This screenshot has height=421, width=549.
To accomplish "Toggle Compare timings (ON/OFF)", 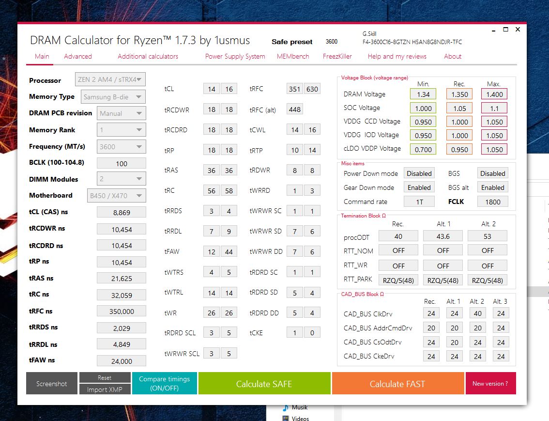I will (164, 384).
